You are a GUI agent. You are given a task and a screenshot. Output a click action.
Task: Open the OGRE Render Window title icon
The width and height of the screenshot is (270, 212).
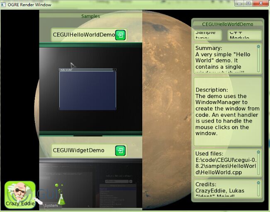(x=3, y=5)
